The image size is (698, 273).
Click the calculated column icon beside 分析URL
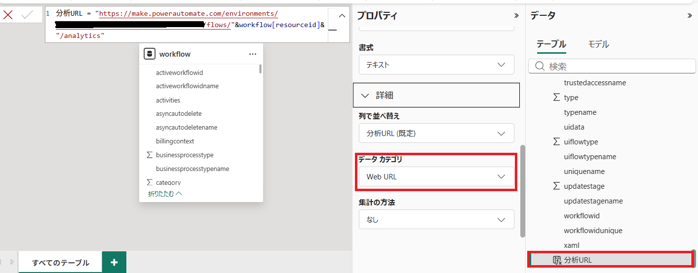557,260
